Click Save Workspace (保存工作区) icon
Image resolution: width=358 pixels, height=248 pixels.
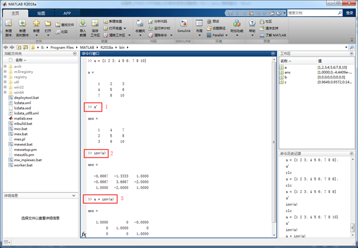click(x=95, y=23)
